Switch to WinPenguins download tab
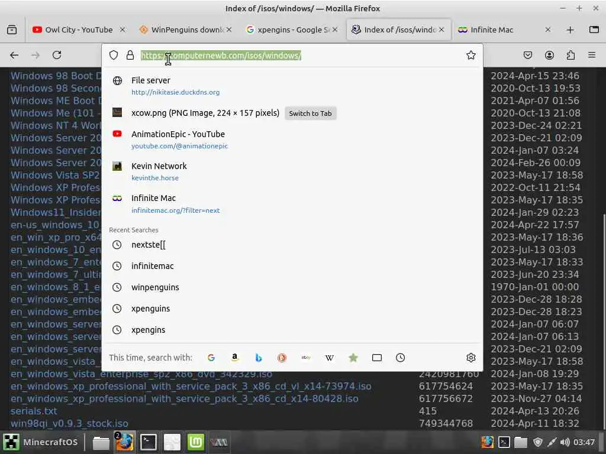Image resolution: width=606 pixels, height=454 pixels. point(187,30)
